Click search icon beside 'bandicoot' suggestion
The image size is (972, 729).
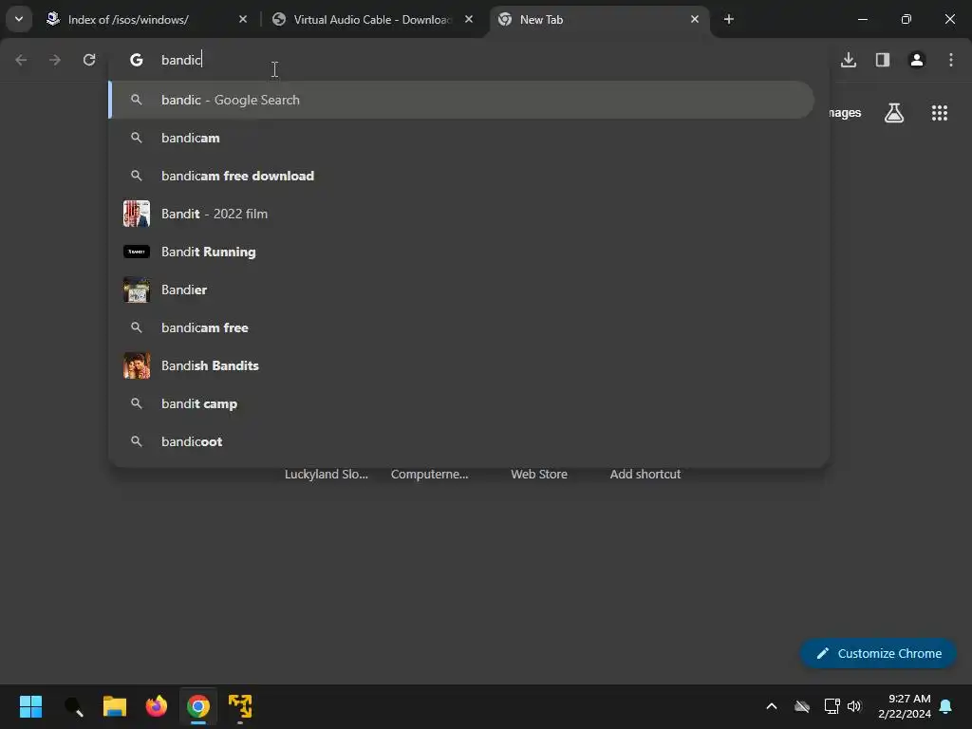click(x=137, y=441)
